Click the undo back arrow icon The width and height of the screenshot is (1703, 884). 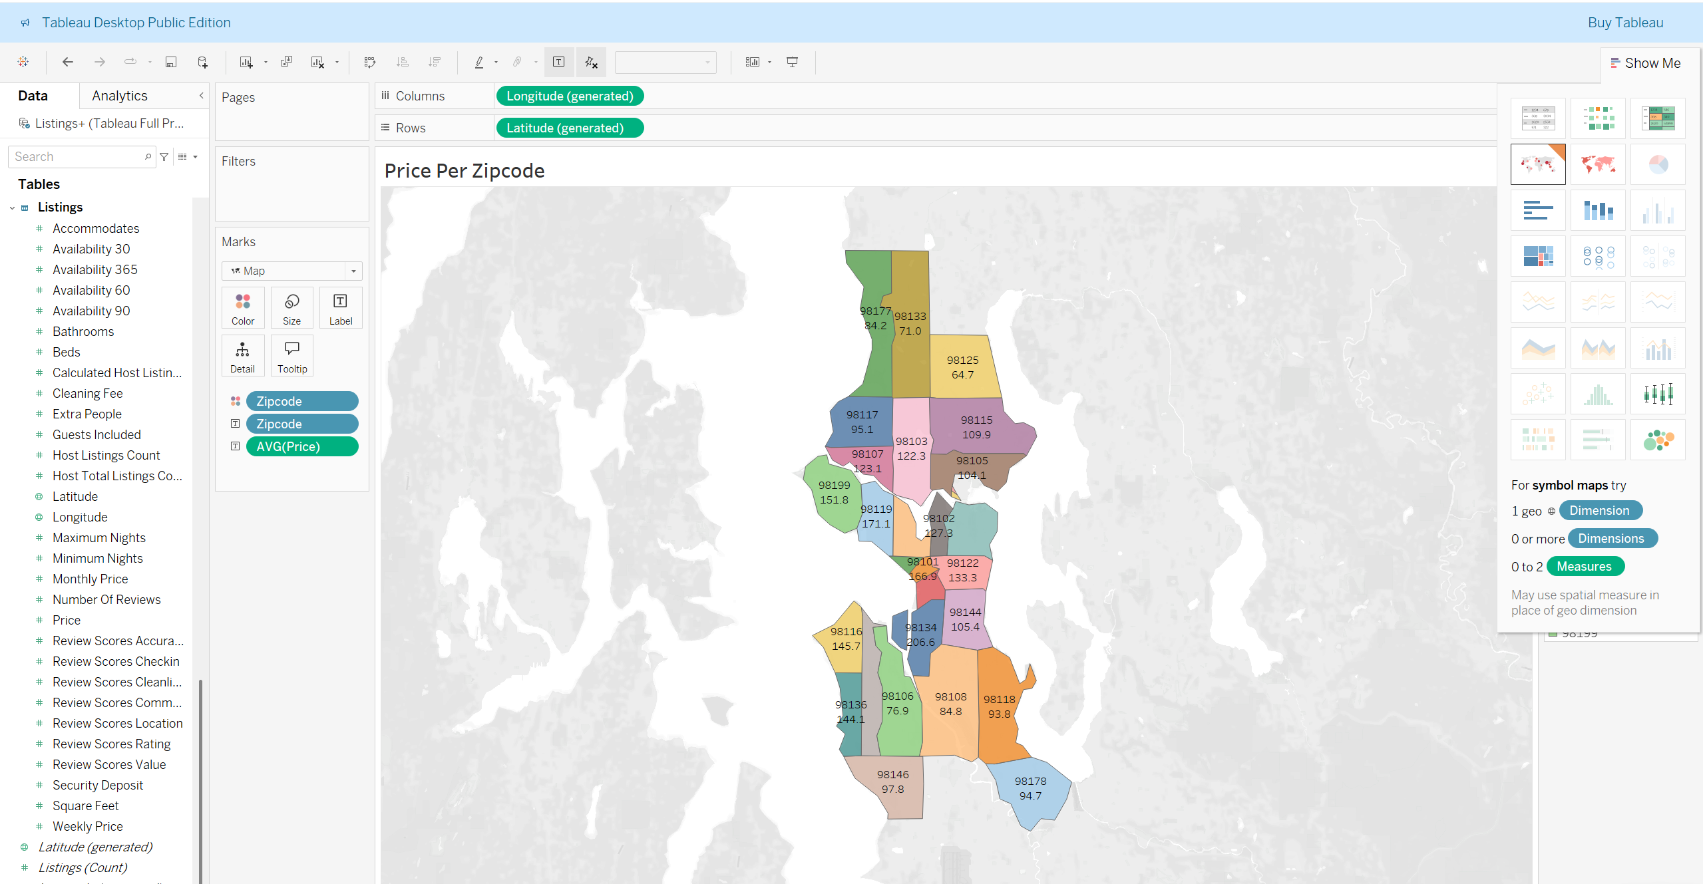[67, 62]
